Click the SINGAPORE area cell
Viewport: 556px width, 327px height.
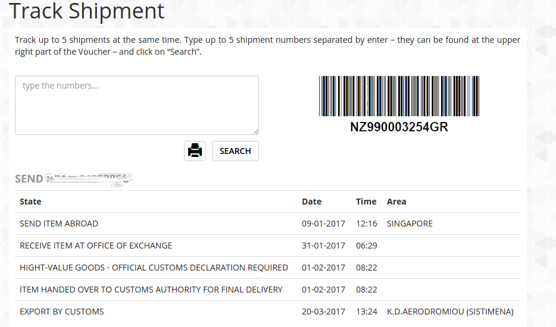(410, 224)
